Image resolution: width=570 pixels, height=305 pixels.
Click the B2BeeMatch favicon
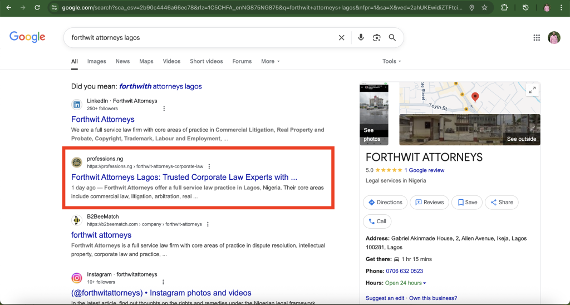tap(77, 220)
